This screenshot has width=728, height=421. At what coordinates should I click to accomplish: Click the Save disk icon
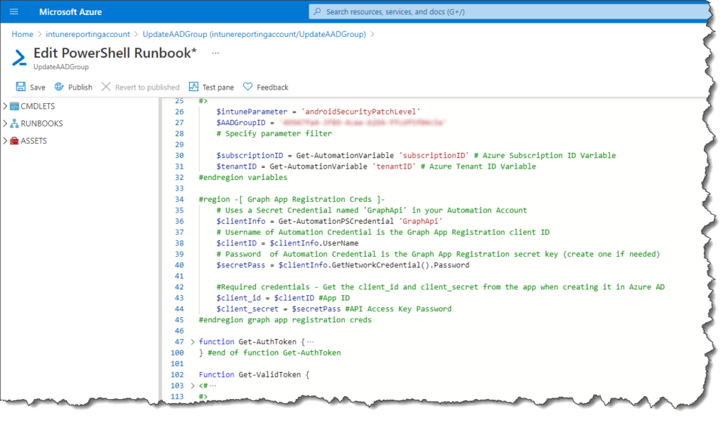pyautogui.click(x=21, y=87)
